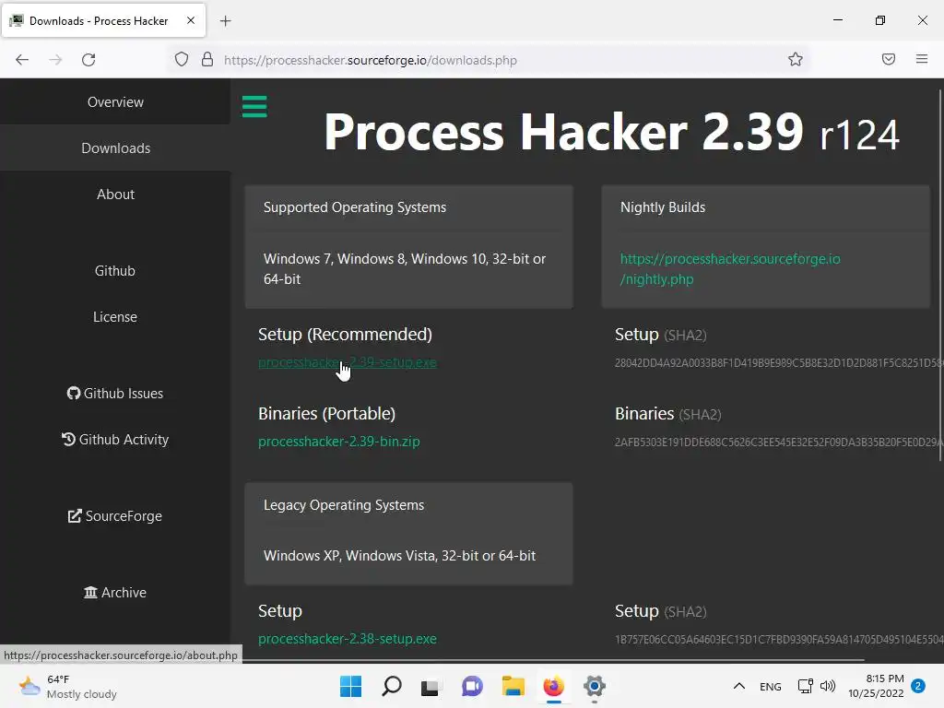Click the vertical page scrollbar

click(939, 275)
